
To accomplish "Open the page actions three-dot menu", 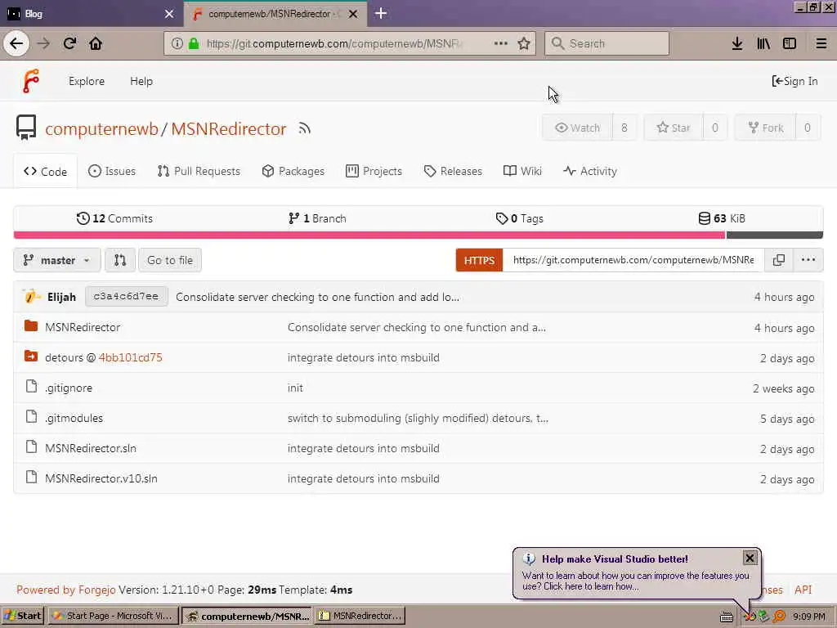I will click(x=501, y=43).
